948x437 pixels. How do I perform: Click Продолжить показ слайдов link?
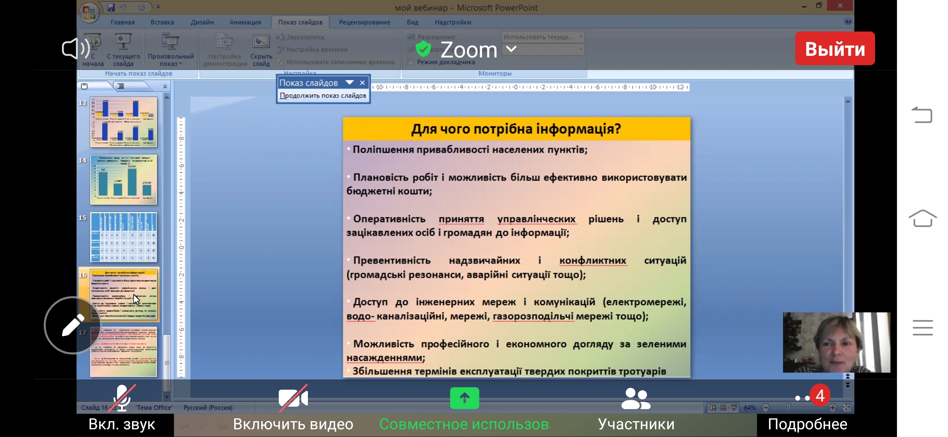pos(323,95)
